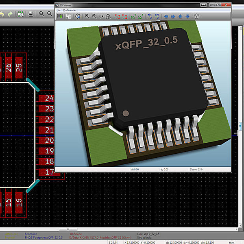Redraw the 3D view
This screenshot has width=244, height=244.
click(x=101, y=16)
